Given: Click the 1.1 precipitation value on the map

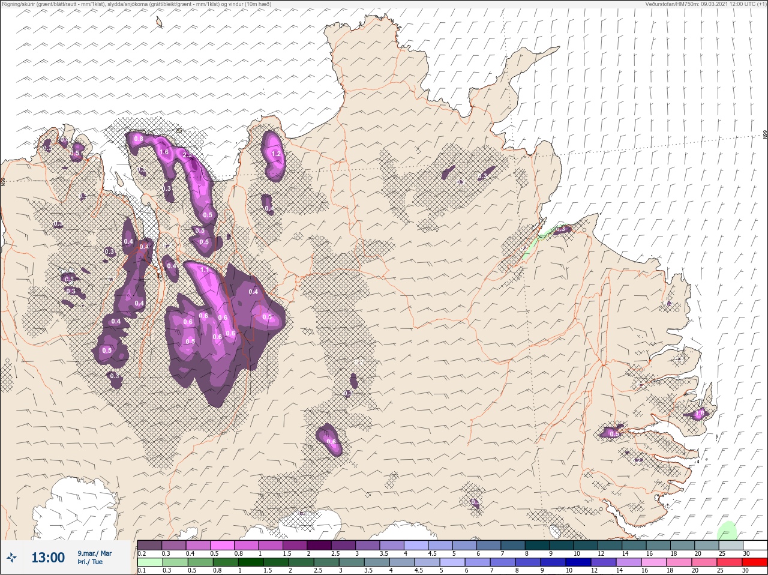Looking at the screenshot, I should pyautogui.click(x=205, y=270).
